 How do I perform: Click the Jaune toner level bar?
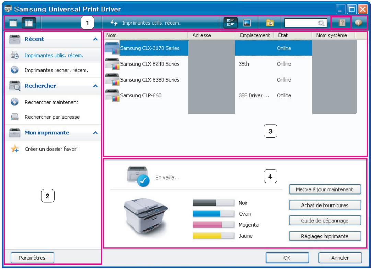[x=213, y=236]
